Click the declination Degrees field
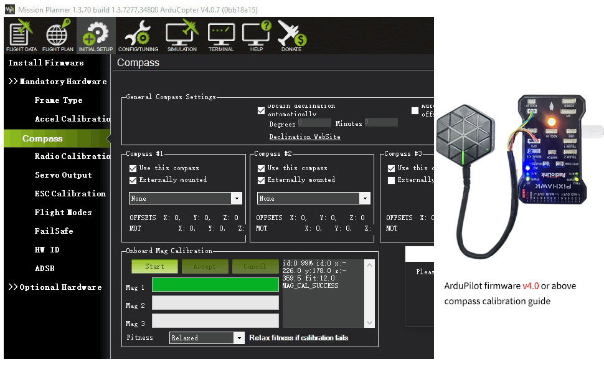The width and height of the screenshot is (604, 374). (x=314, y=123)
